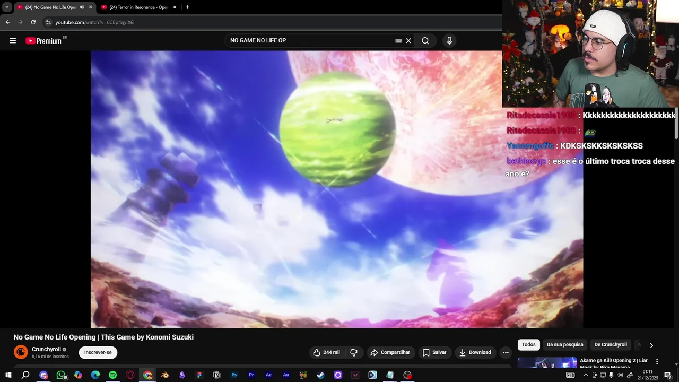The width and height of the screenshot is (679, 382).
Task: Open a new browser tab with plus
Action: (x=187, y=7)
